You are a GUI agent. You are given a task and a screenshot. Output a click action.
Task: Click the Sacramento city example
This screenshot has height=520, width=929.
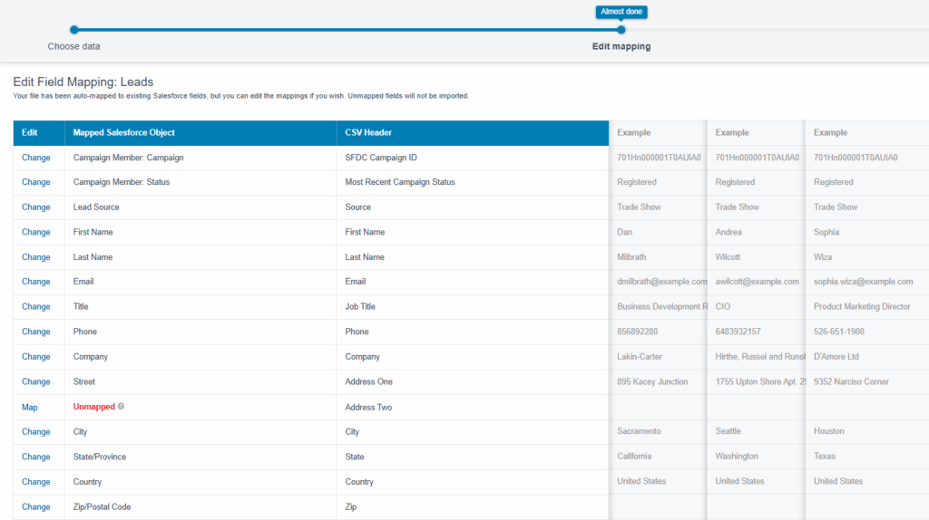click(x=639, y=431)
